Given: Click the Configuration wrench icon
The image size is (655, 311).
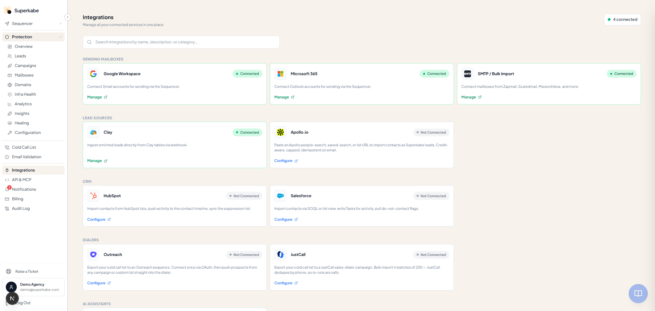Looking at the screenshot, I should click(x=10, y=133).
